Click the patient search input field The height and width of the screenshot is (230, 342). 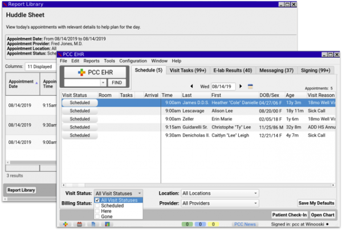tap(82, 82)
